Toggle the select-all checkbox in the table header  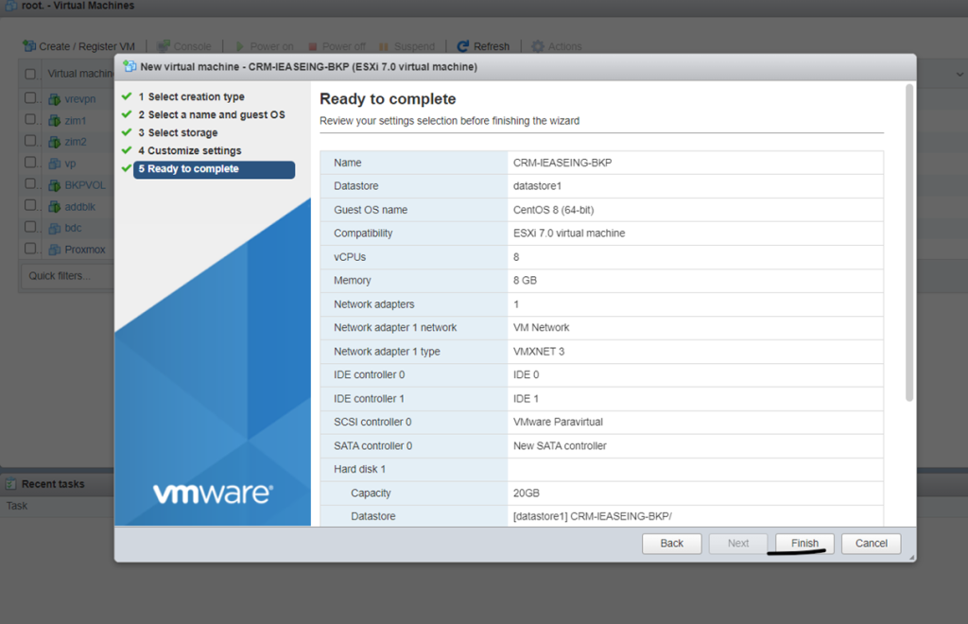pos(30,74)
